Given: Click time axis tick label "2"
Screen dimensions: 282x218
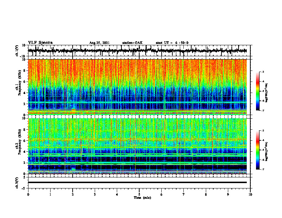Looking at the screenshot, I should pos(73,194).
